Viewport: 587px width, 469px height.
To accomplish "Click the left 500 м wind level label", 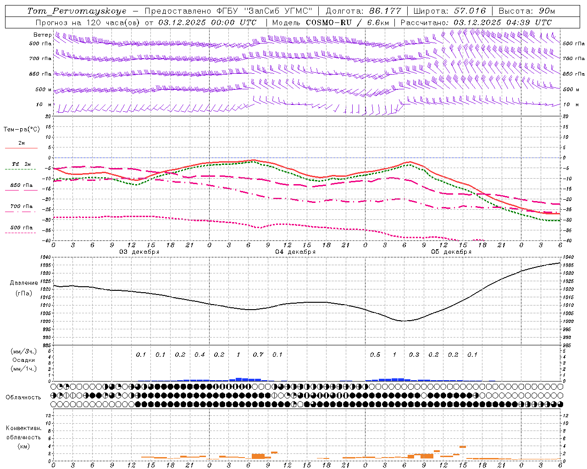I will [x=44, y=89].
